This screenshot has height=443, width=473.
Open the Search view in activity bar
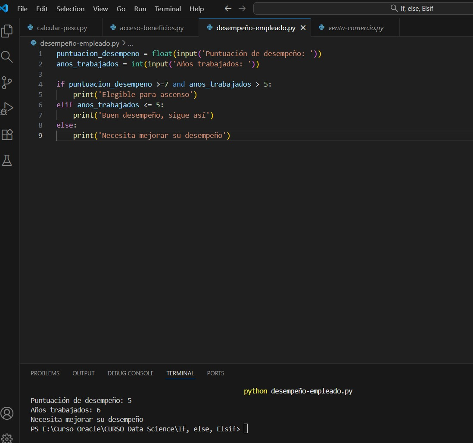[x=7, y=56]
